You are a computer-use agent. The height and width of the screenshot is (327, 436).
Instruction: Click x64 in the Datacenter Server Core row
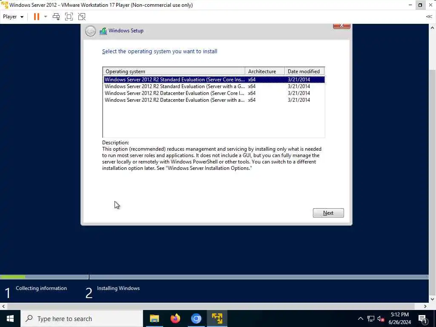click(x=252, y=93)
